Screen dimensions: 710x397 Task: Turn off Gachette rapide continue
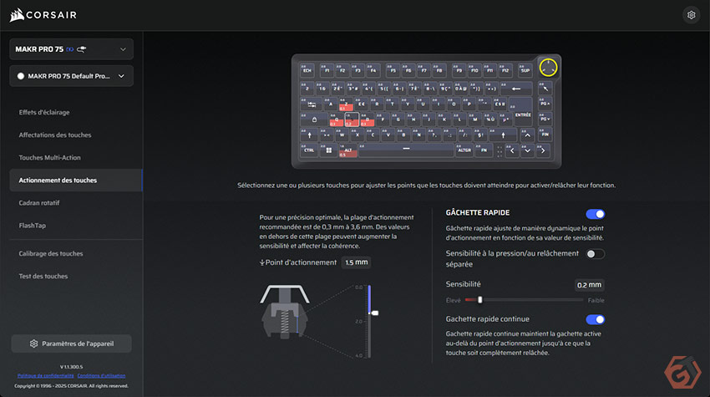596,319
